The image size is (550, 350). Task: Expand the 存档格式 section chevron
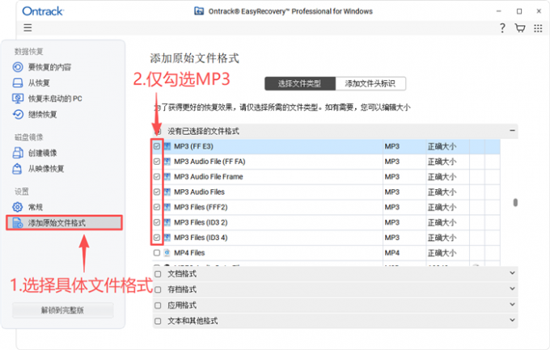(512, 289)
